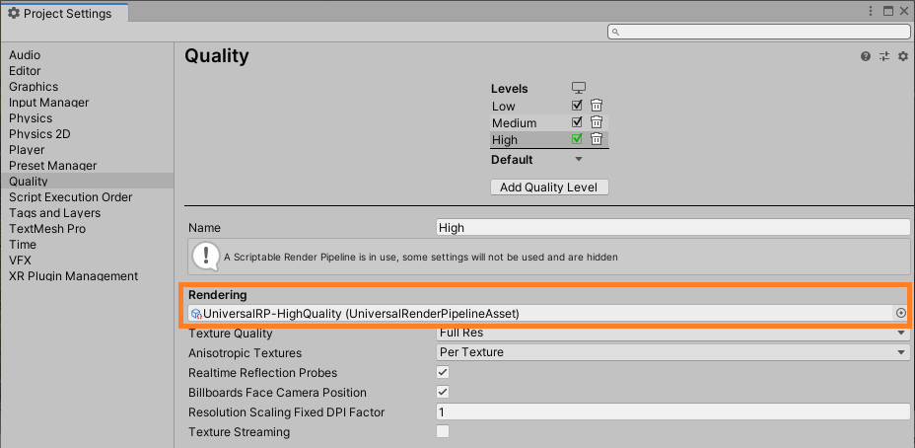Click the Realtime Reflection Probes label

pos(262,373)
